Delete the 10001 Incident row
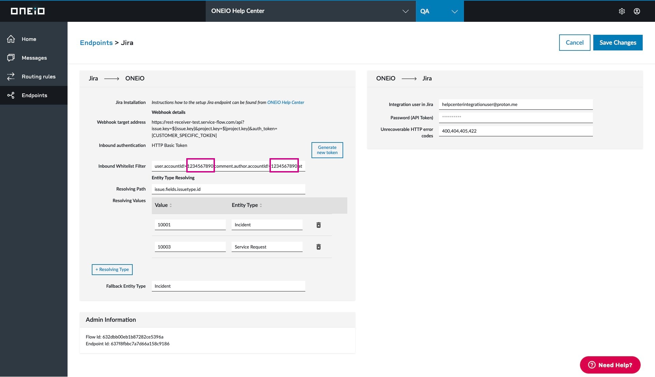 tap(319, 225)
